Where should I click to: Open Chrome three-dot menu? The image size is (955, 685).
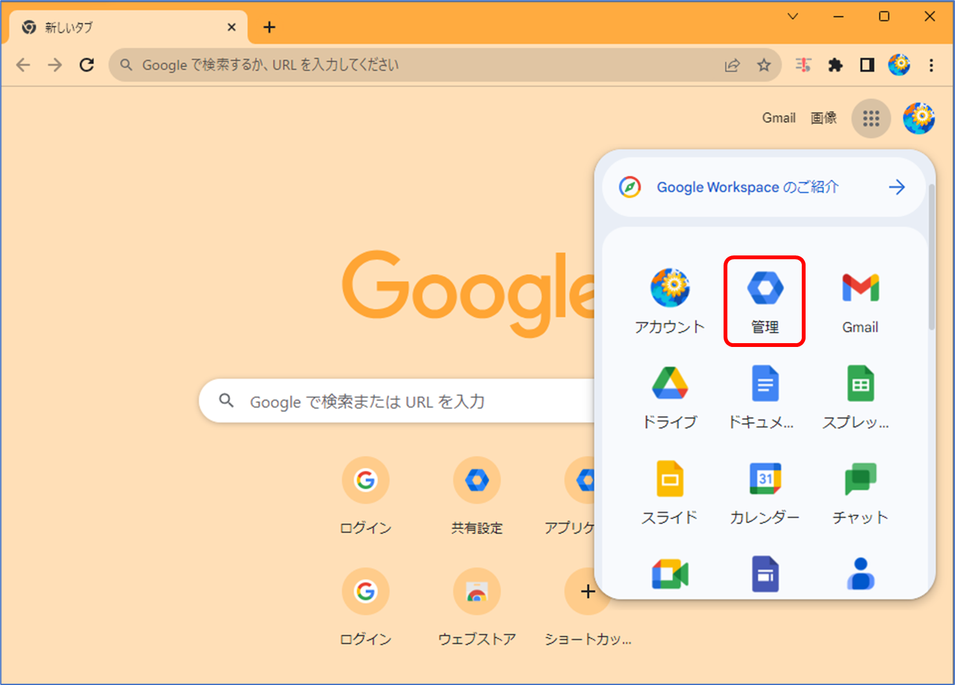tap(931, 65)
